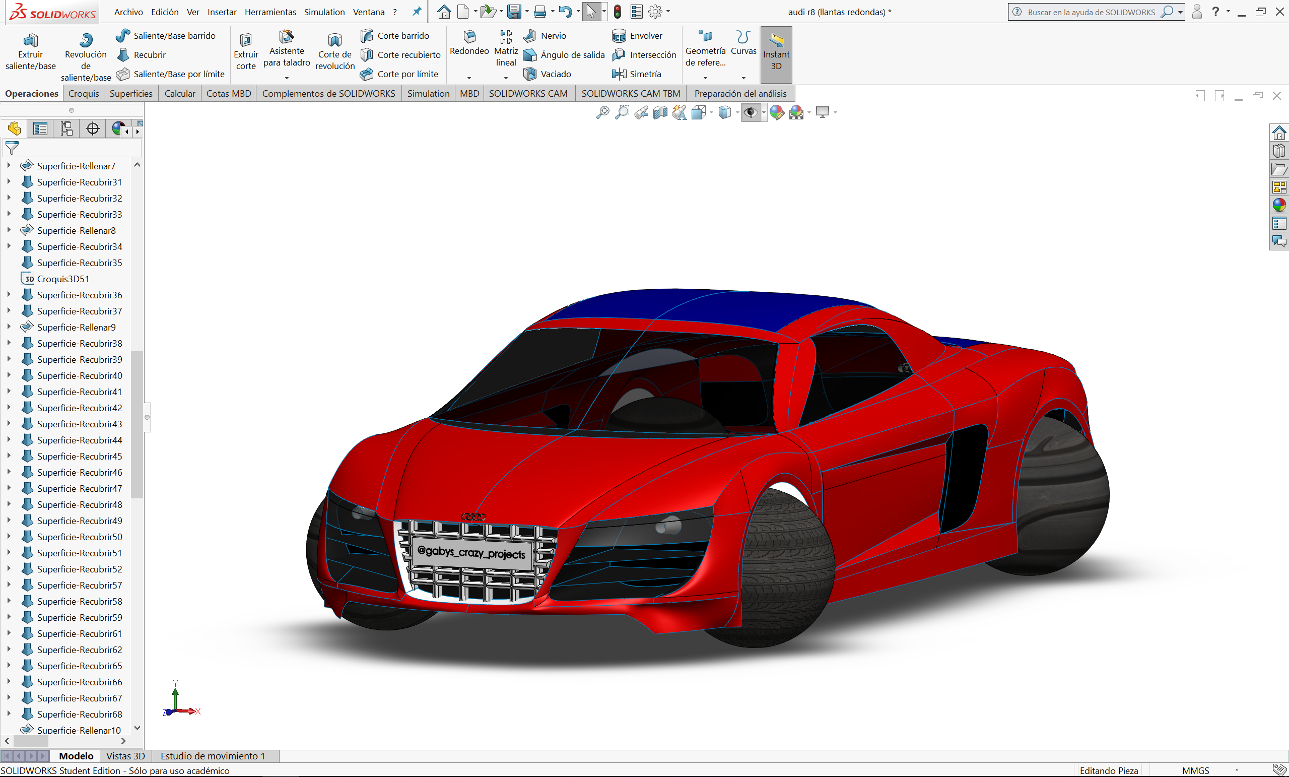The height and width of the screenshot is (777, 1289).
Task: Expand the Superficie-Rellenar8 node
Action: point(9,230)
